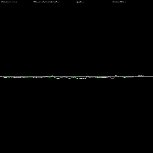Click the 10.05 value label

click(141, 76)
